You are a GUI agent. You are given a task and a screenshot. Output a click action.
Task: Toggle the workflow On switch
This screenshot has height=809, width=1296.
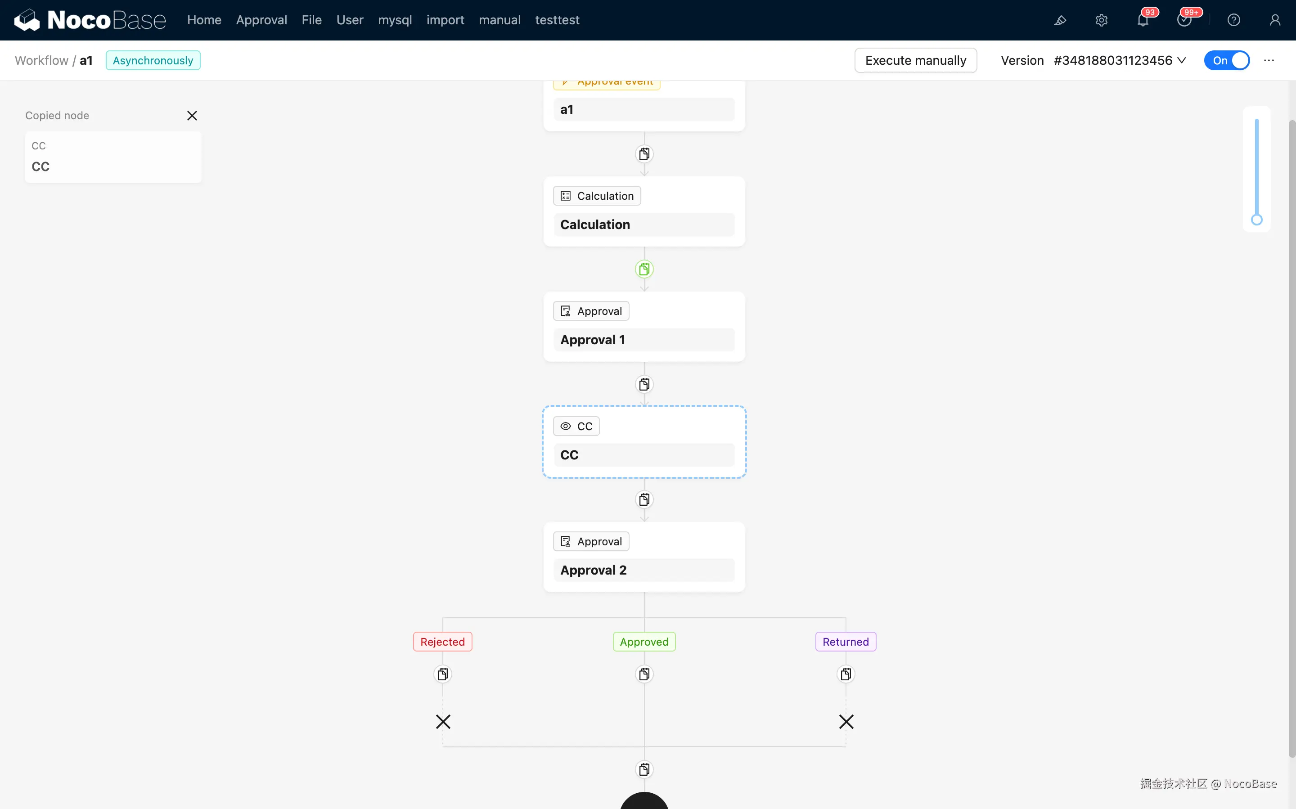coord(1226,60)
